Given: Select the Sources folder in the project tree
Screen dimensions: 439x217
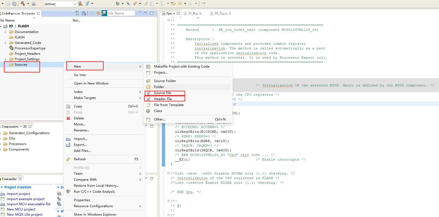Looking at the screenshot, I should [21, 65].
